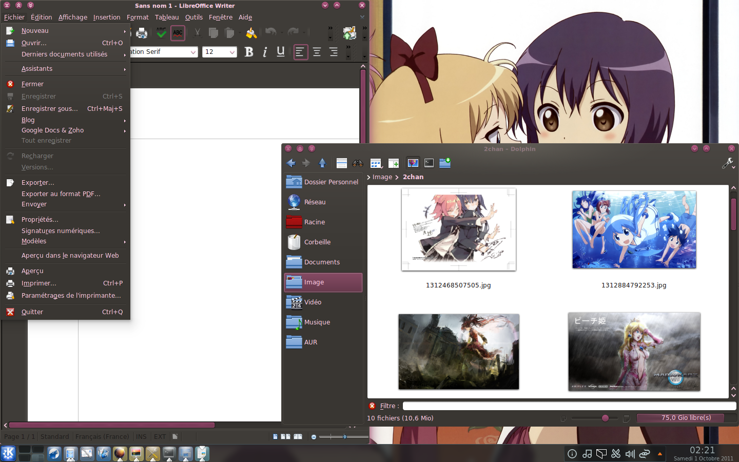Select thumbnail 1312884792253.jpg
Image resolution: width=739 pixels, height=462 pixels.
click(x=634, y=229)
